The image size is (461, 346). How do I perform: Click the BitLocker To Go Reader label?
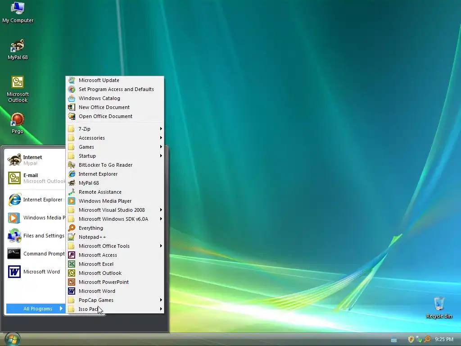pos(105,165)
